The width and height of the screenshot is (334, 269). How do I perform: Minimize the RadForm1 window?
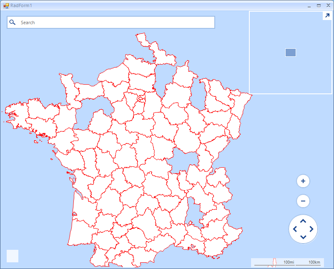click(x=309, y=6)
